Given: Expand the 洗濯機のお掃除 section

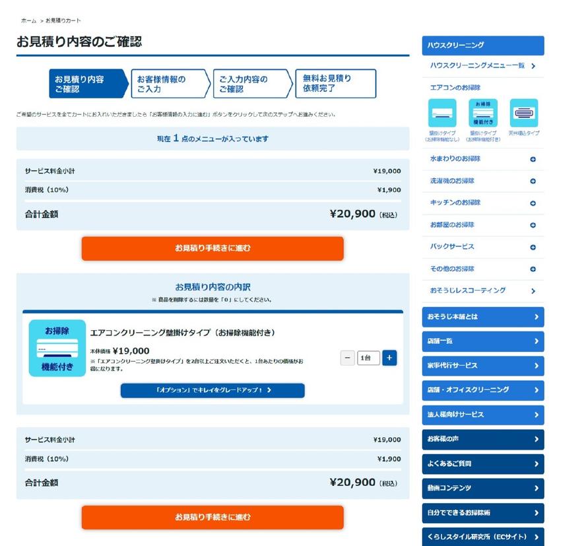Looking at the screenshot, I should 533,181.
